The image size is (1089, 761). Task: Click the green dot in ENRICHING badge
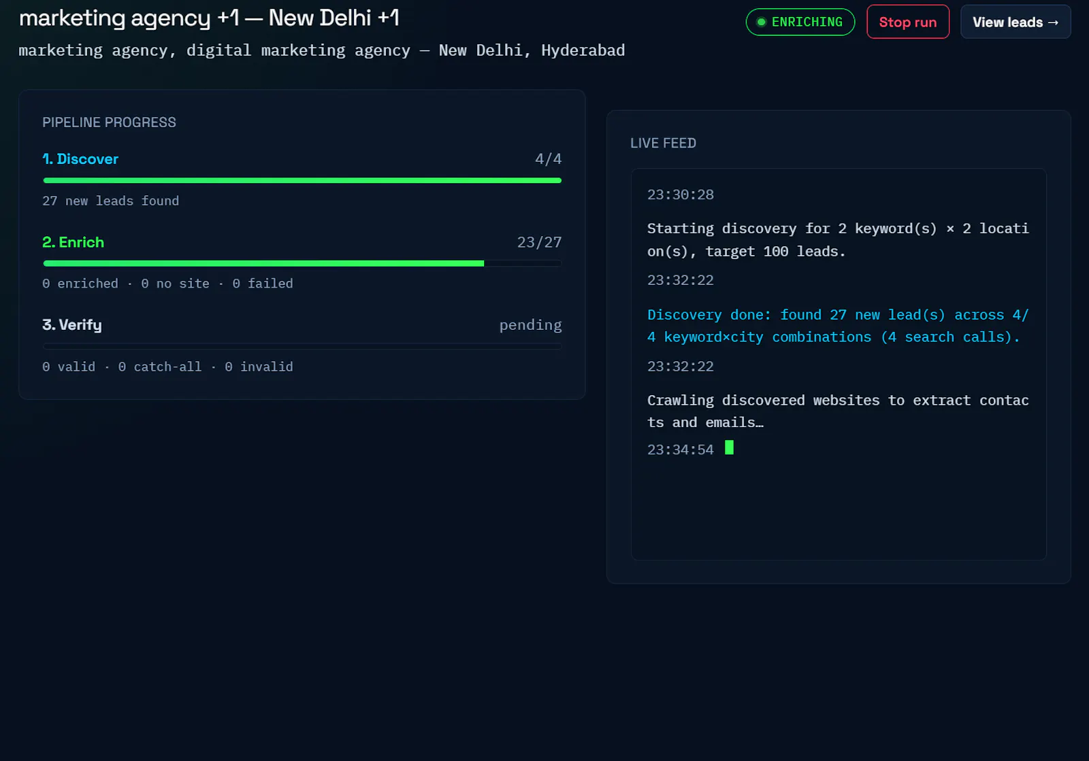(761, 22)
